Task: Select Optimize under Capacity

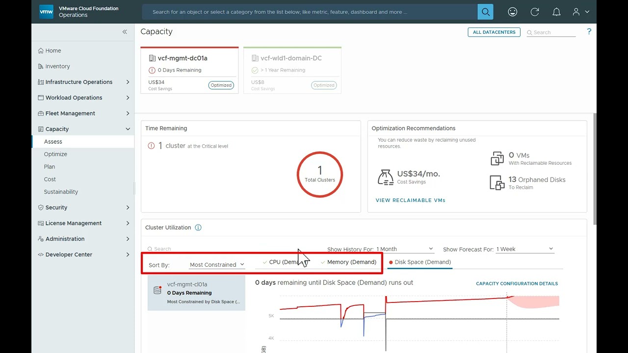Action: (55, 154)
